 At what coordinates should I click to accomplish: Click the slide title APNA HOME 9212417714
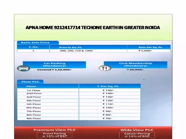click(93, 27)
